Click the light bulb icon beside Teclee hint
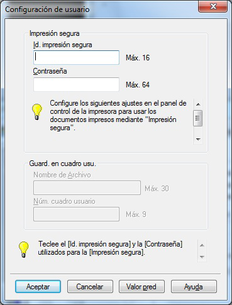 pos(23,250)
